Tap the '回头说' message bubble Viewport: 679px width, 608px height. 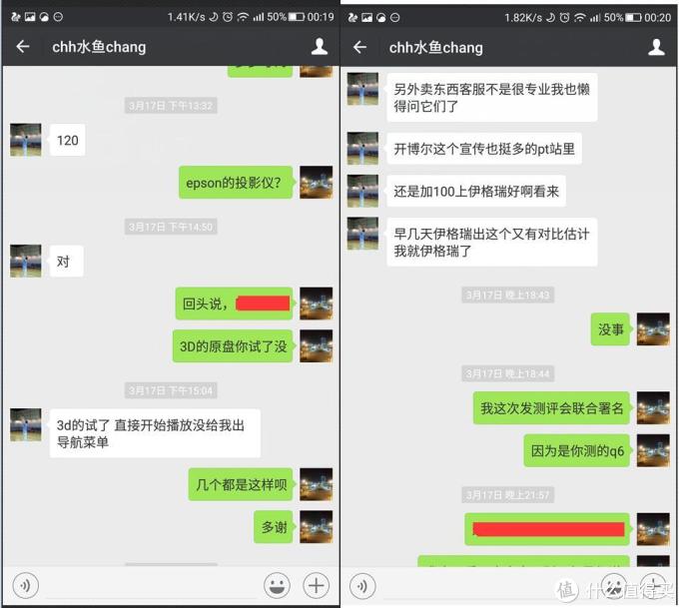click(235, 304)
